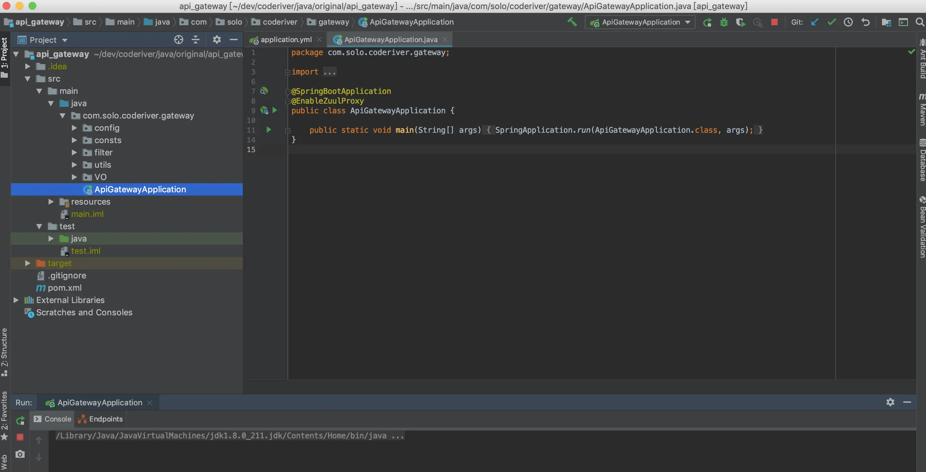
Task: Click the run gutter arrow beside main method
Action: click(268, 130)
